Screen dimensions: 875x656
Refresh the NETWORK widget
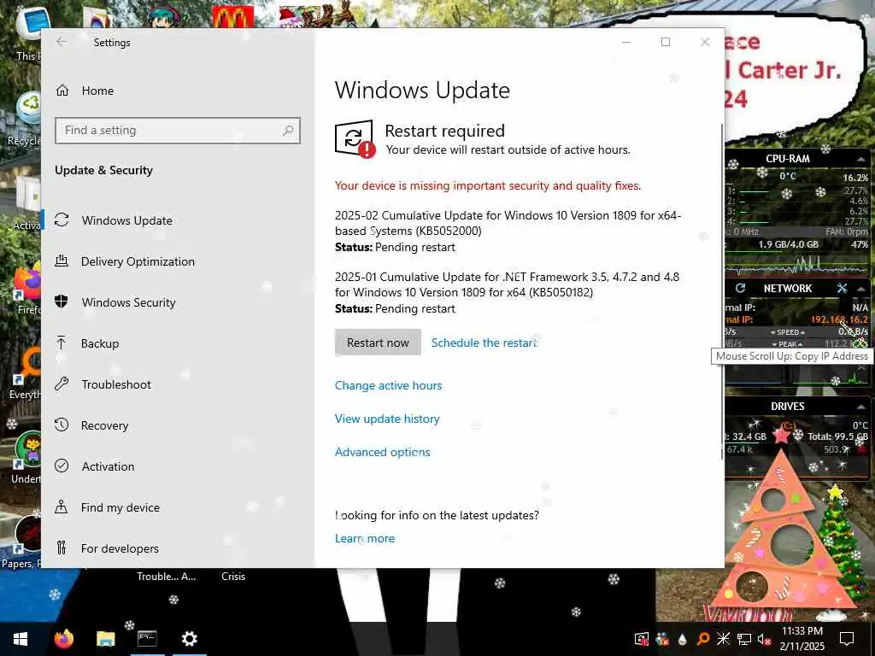click(740, 288)
